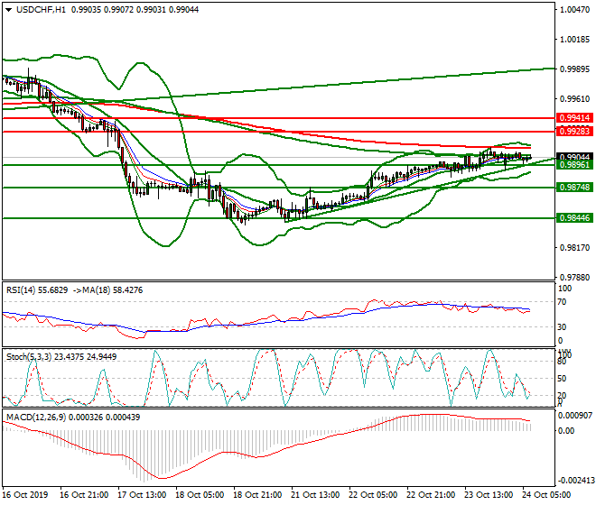Screen dimensions: 596x505
Task: Select the red 0.99283 price level label
Action: (x=574, y=132)
